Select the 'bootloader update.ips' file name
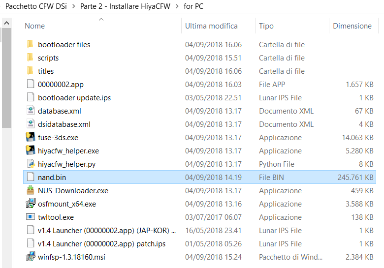Screen dimensions: 384x268 tap(74, 97)
